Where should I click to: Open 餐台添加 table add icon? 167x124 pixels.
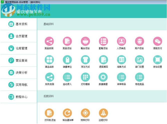point(85,41)
